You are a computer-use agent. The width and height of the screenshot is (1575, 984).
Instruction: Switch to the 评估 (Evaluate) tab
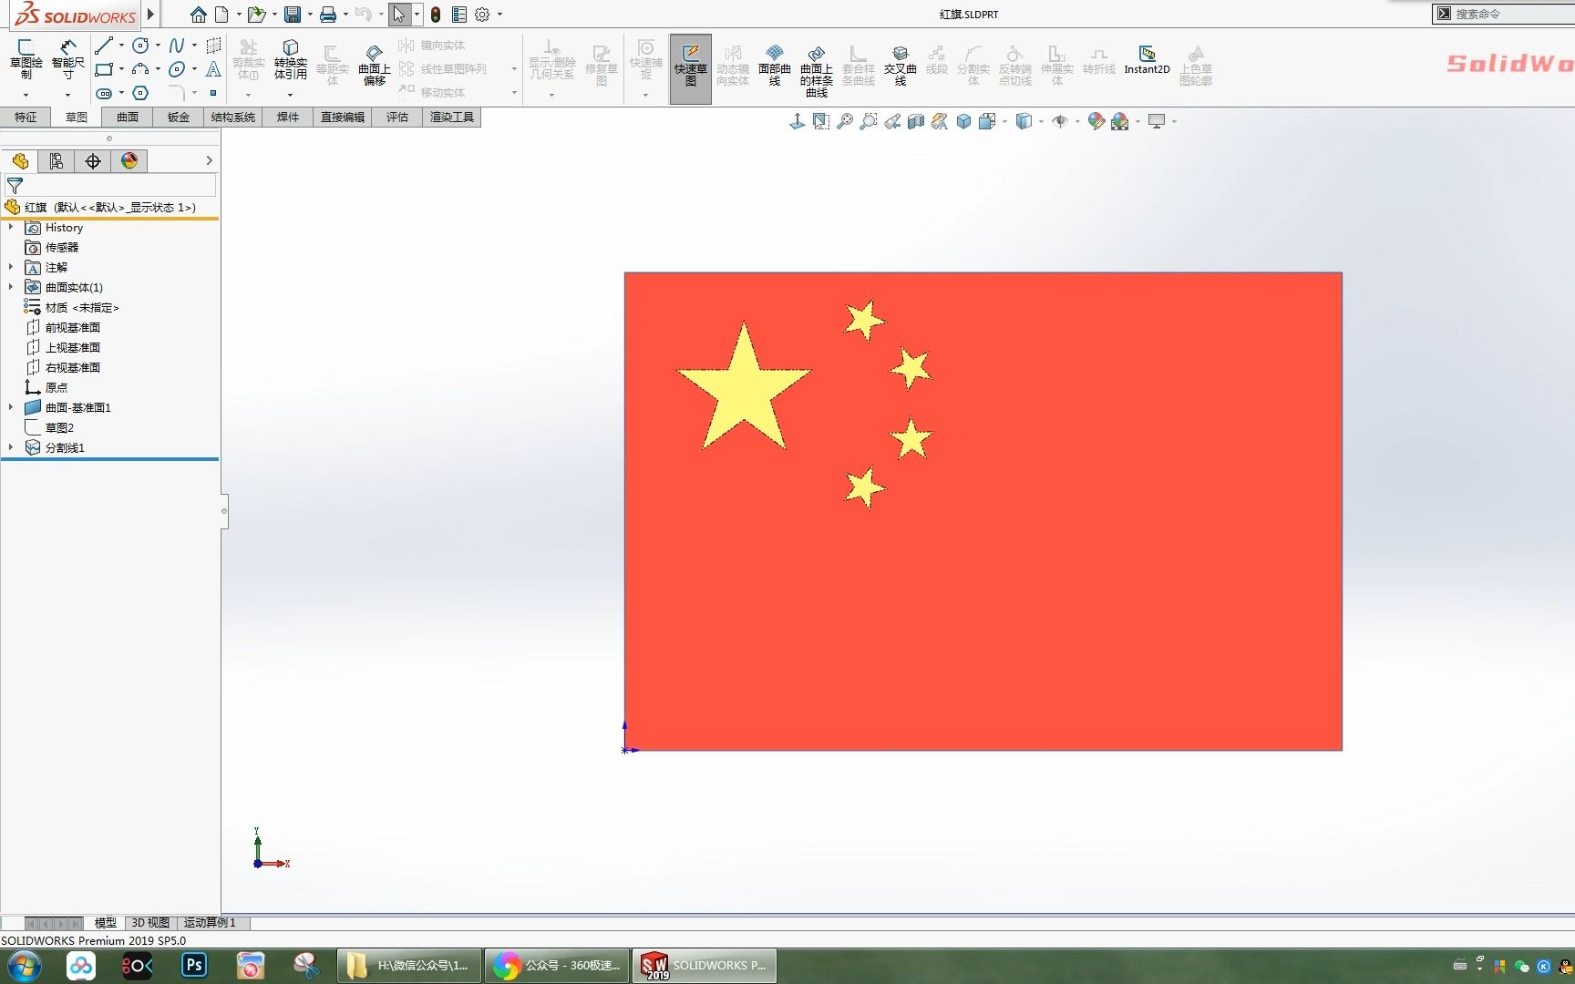click(x=397, y=117)
